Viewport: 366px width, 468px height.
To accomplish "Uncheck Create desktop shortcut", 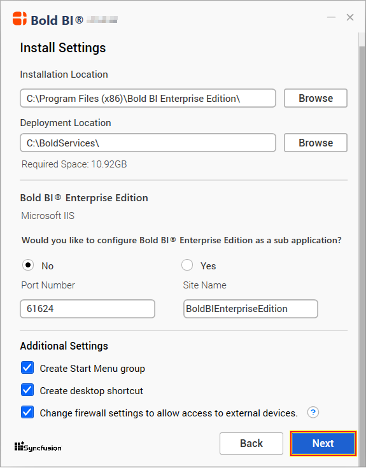I will click(x=27, y=390).
